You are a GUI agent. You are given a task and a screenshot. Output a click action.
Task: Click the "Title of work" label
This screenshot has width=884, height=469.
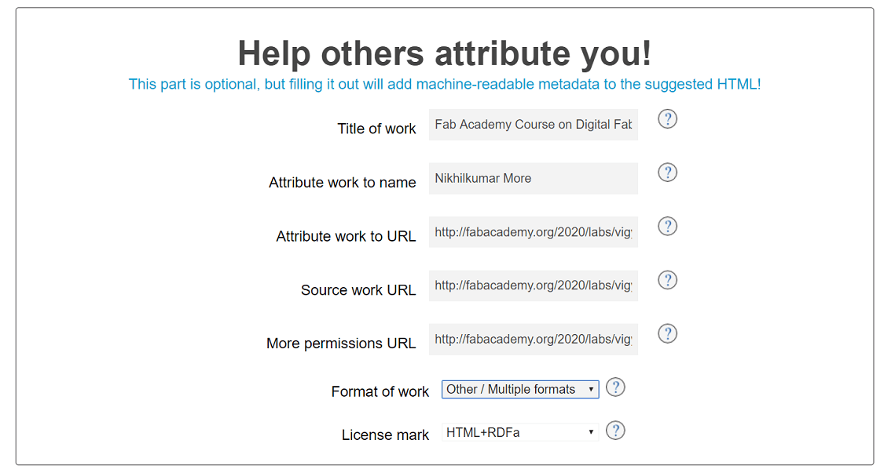376,129
